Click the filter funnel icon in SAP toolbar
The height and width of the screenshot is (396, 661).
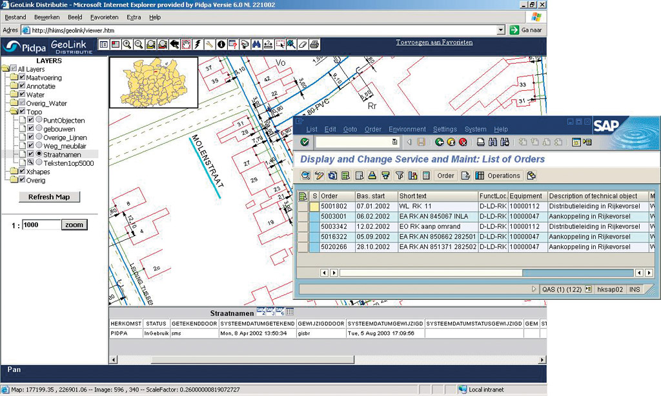tap(399, 175)
